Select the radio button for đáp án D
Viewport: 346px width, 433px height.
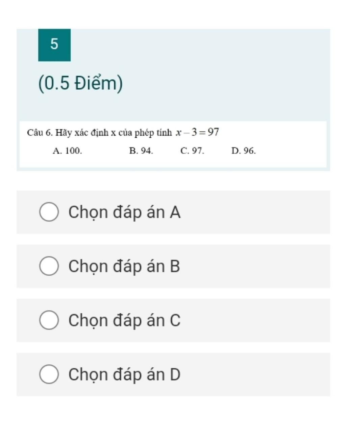point(49,374)
